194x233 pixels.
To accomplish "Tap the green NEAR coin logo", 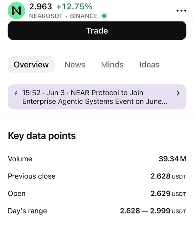I will tap(16, 11).
